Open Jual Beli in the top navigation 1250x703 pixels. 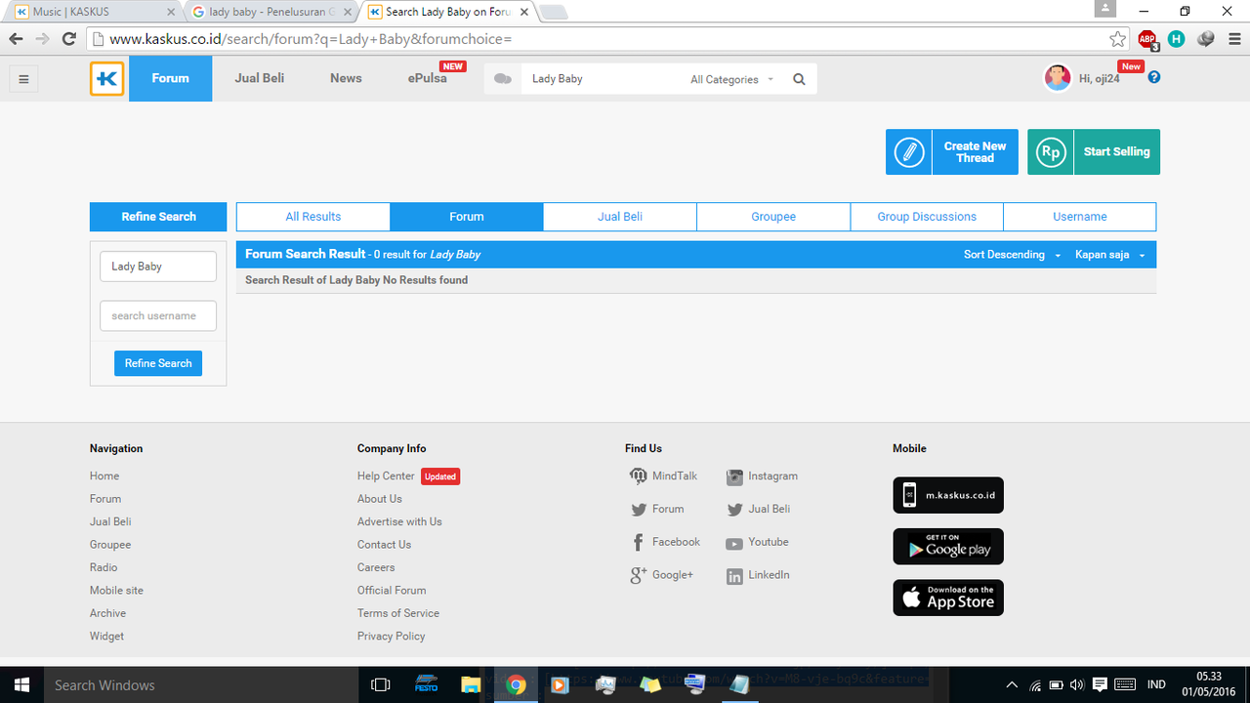(260, 78)
